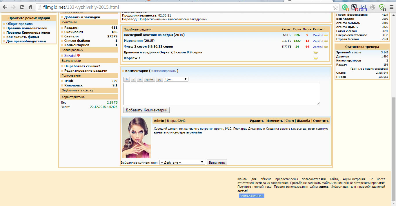
Task: Go back using the browser back arrow
Action: pyautogui.click(x=5, y=7)
